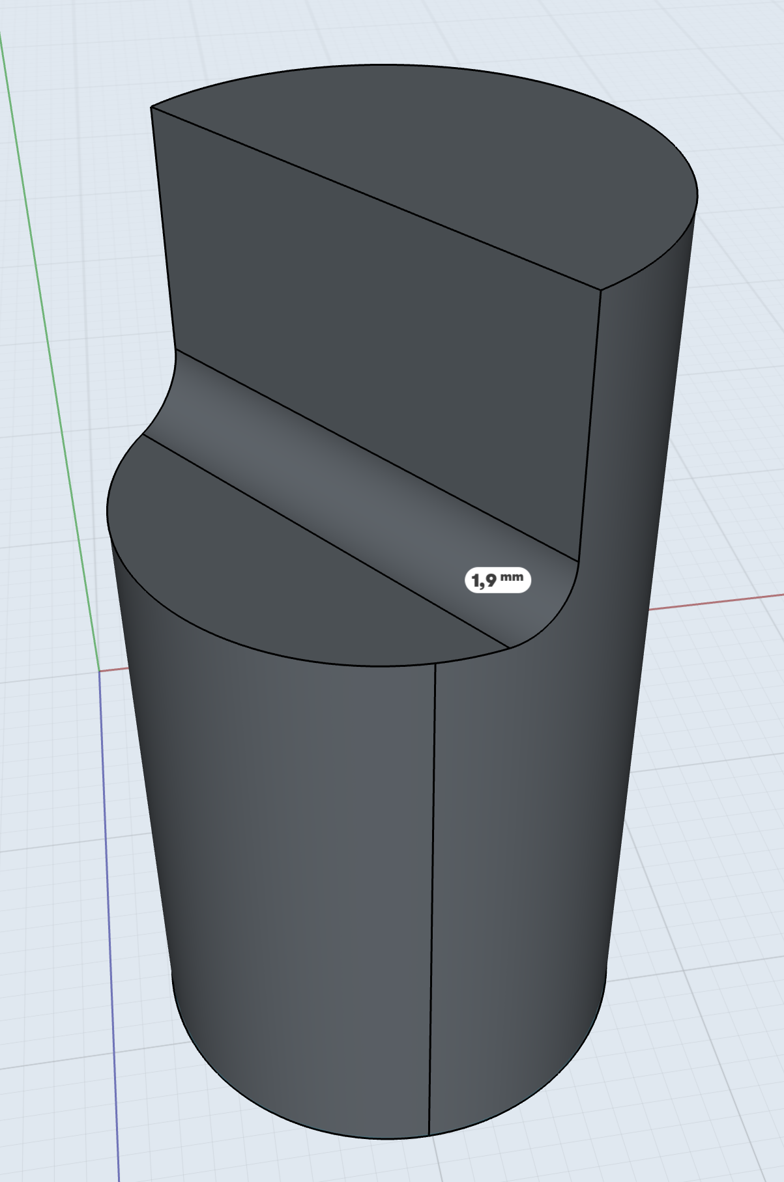Select left vertical edge of the cut face
Screen dimensions: 784x1182
[163, 228]
